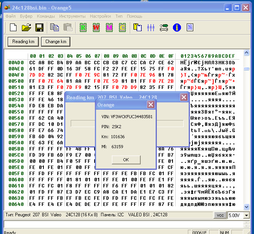Select device type with yellow chip icon

coord(138,27)
